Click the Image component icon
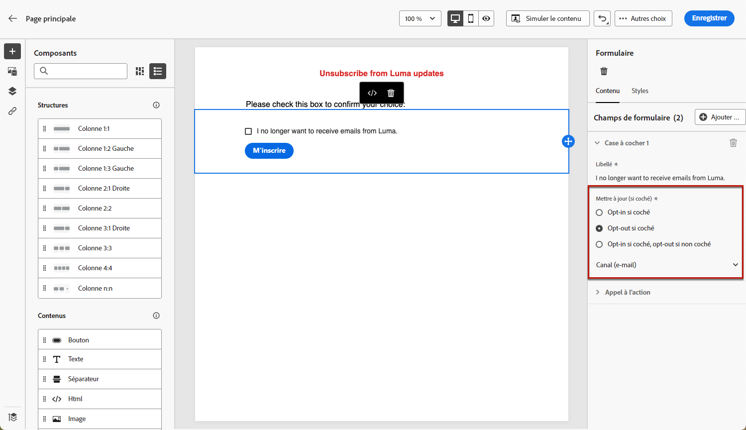 click(x=57, y=419)
